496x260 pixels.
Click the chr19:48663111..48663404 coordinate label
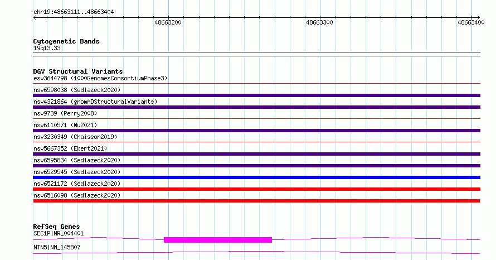(74, 12)
